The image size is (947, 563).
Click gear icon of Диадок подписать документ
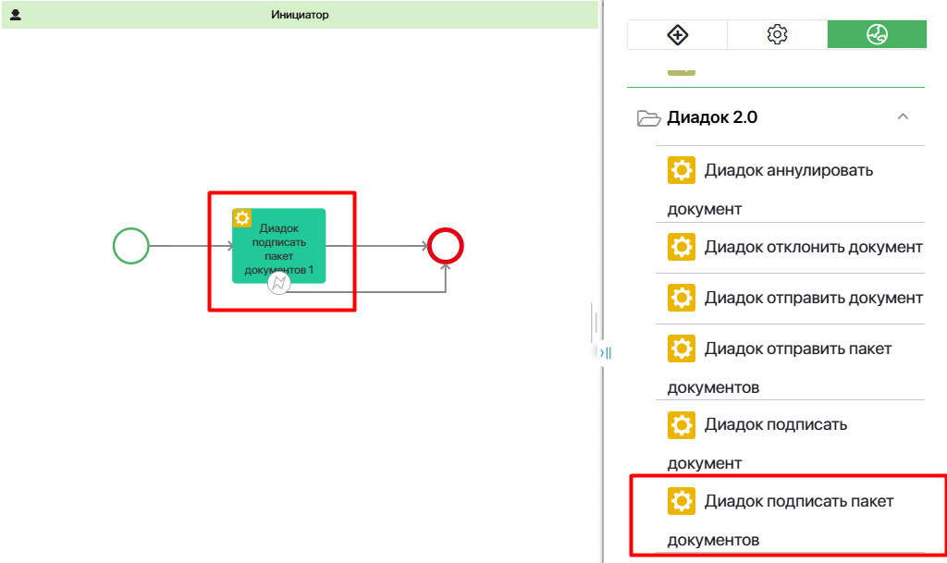point(682,425)
